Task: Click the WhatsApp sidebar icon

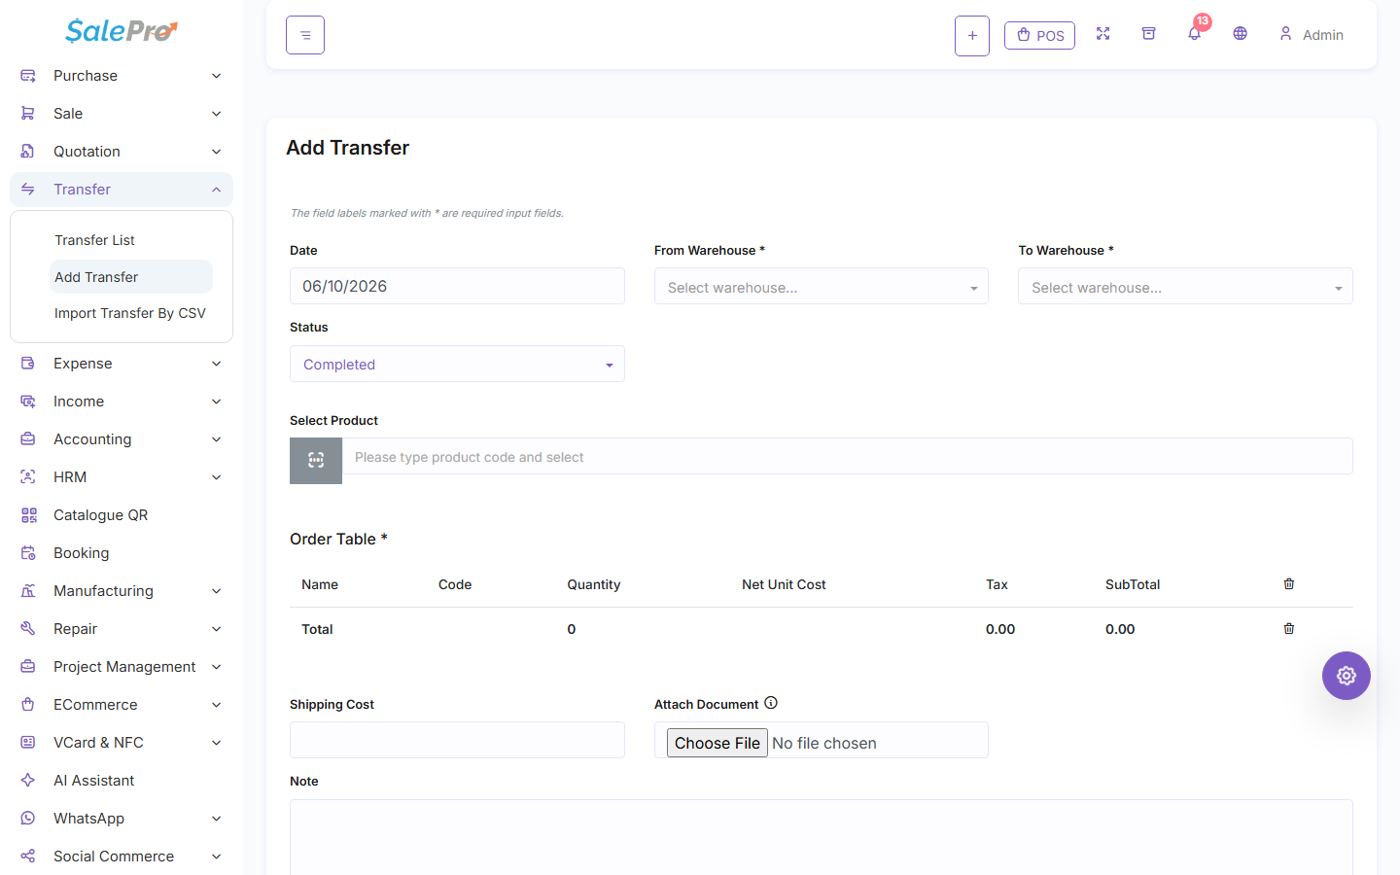Action: 28,819
